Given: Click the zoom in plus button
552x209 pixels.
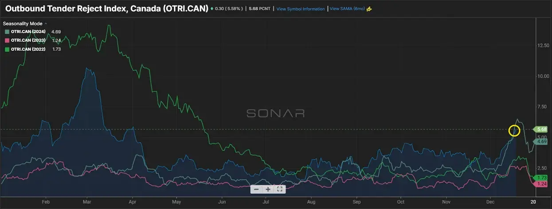Looking at the screenshot, I should click(x=268, y=189).
